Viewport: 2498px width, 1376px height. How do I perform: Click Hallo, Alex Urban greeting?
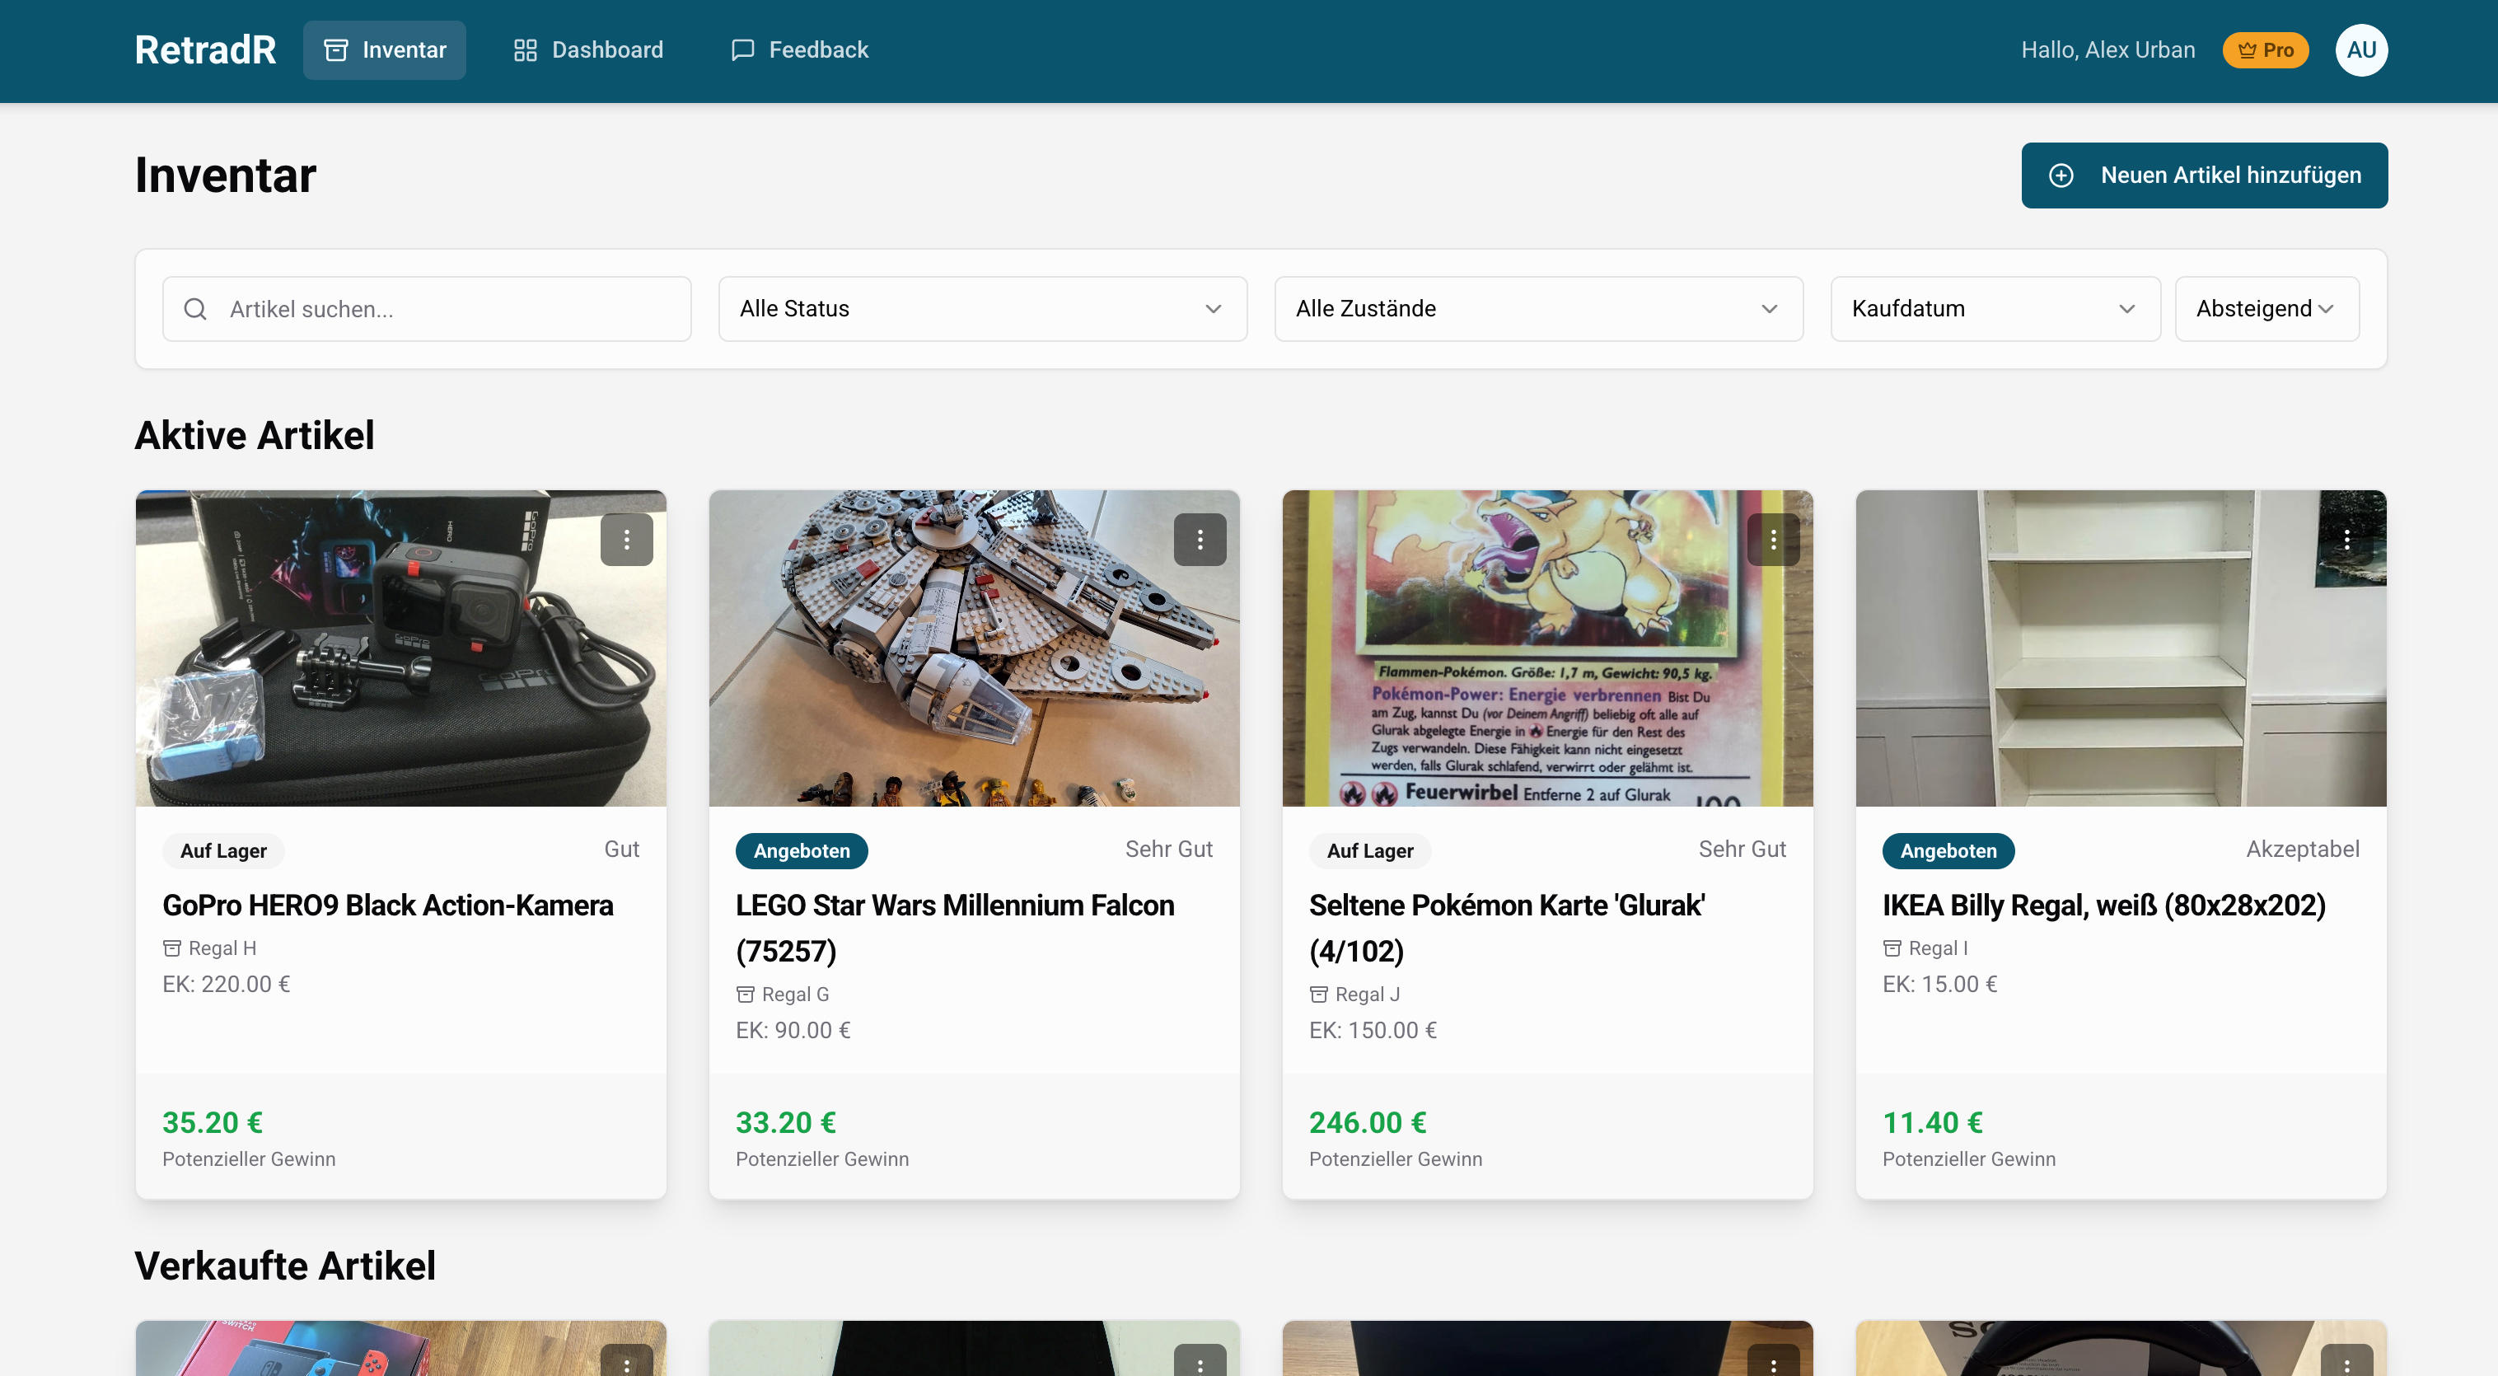pos(2107,49)
